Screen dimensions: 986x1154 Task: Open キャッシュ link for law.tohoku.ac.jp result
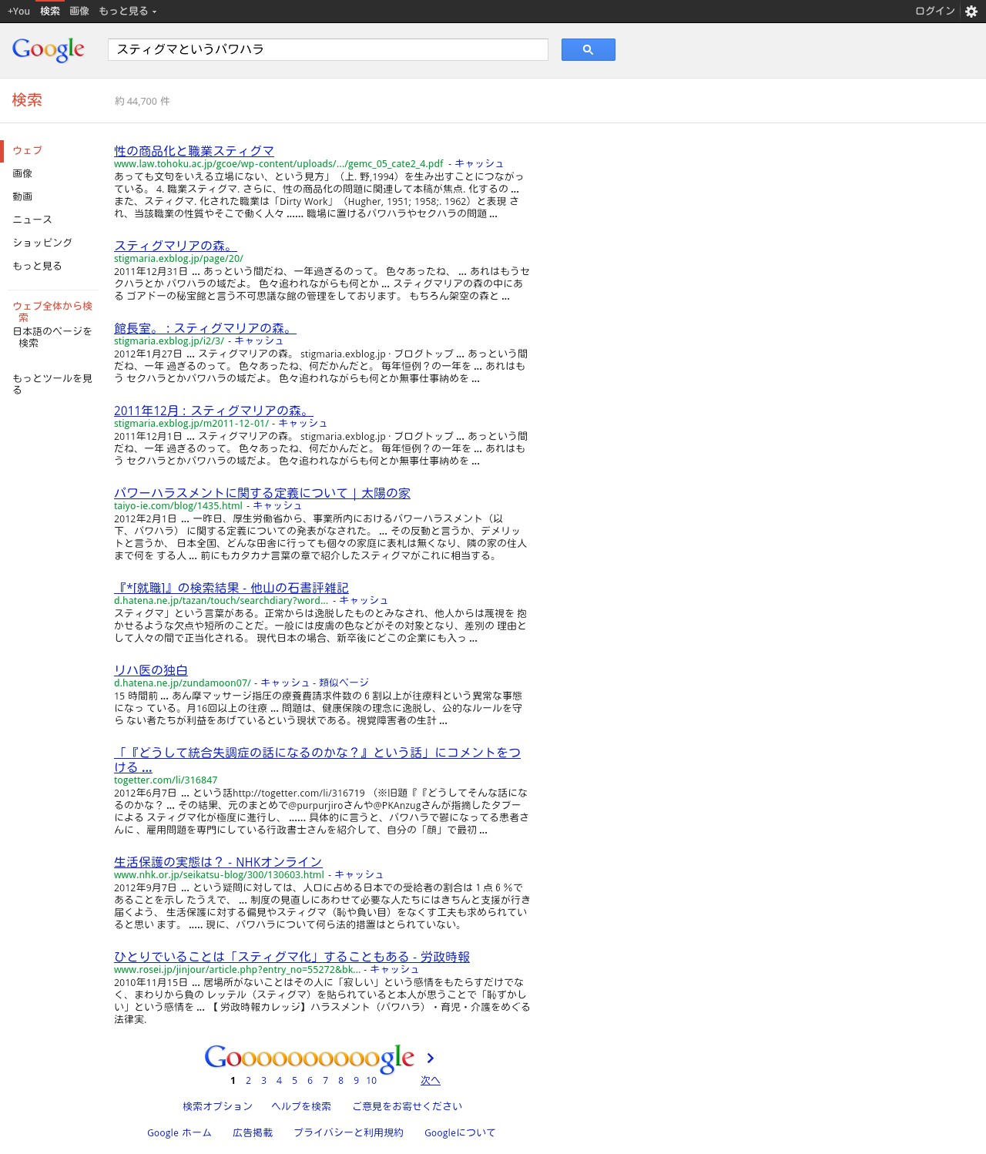pyautogui.click(x=479, y=163)
